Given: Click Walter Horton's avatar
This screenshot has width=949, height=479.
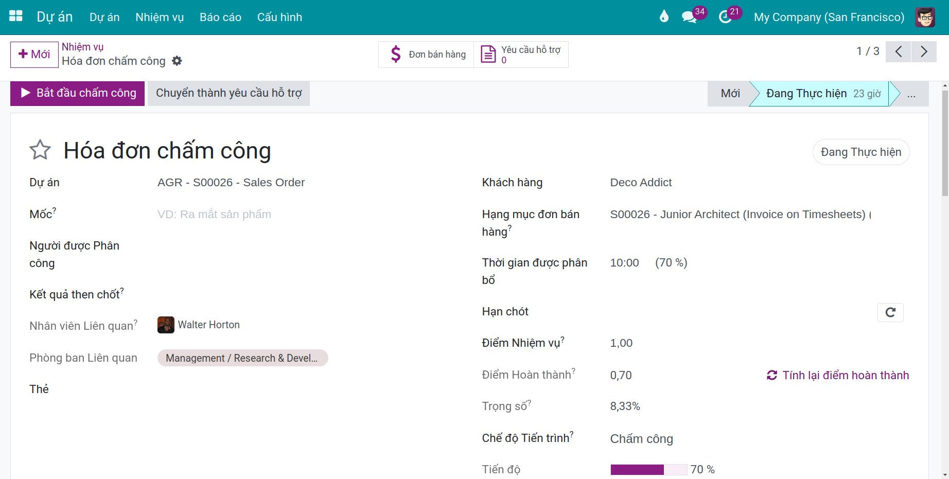Looking at the screenshot, I should coord(166,325).
